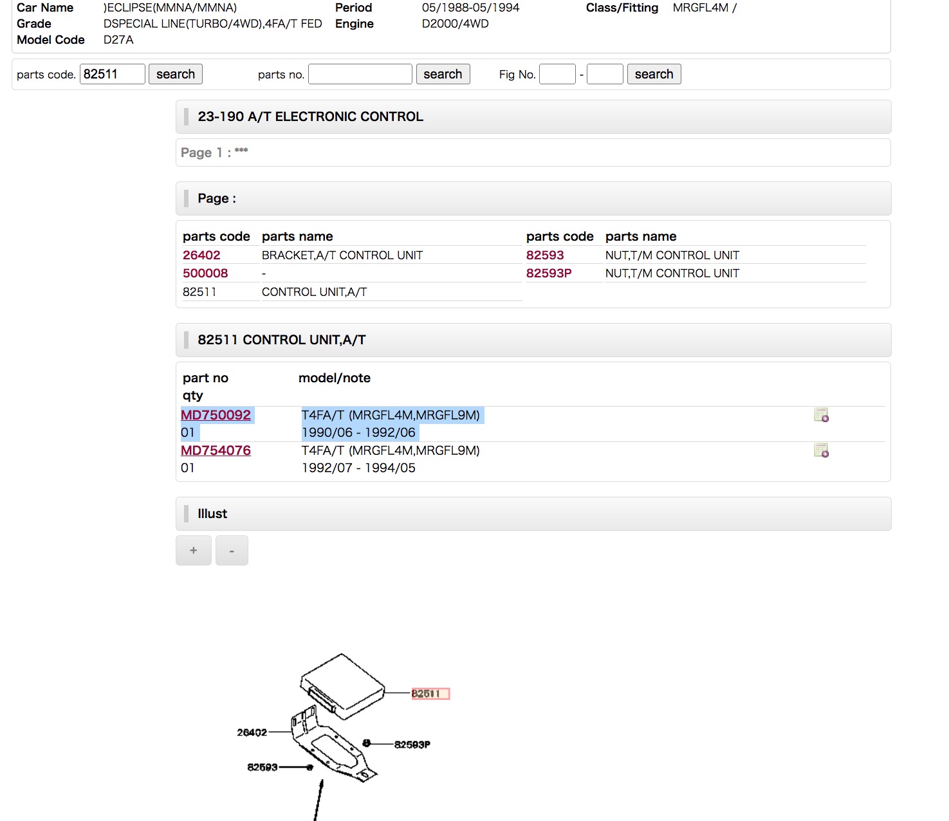Open parts code 82593 link
This screenshot has height=821, width=949.
pyautogui.click(x=545, y=255)
